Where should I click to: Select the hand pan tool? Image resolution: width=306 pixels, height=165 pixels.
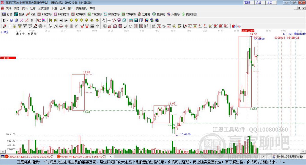click(104, 20)
